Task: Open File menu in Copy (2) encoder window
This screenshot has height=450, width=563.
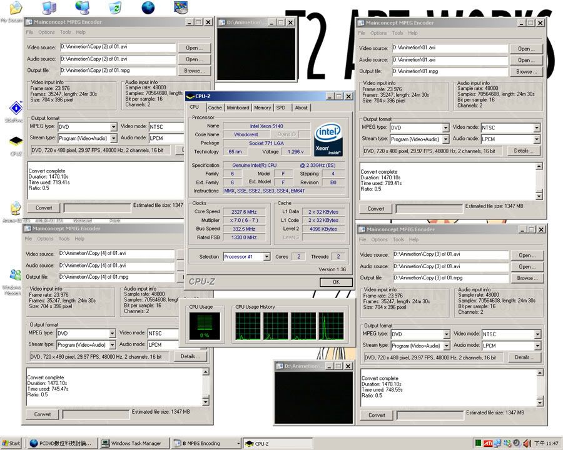Action: [x=29, y=32]
